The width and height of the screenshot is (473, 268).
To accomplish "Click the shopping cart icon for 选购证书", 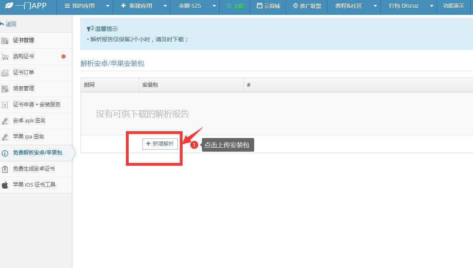I will (x=5, y=57).
